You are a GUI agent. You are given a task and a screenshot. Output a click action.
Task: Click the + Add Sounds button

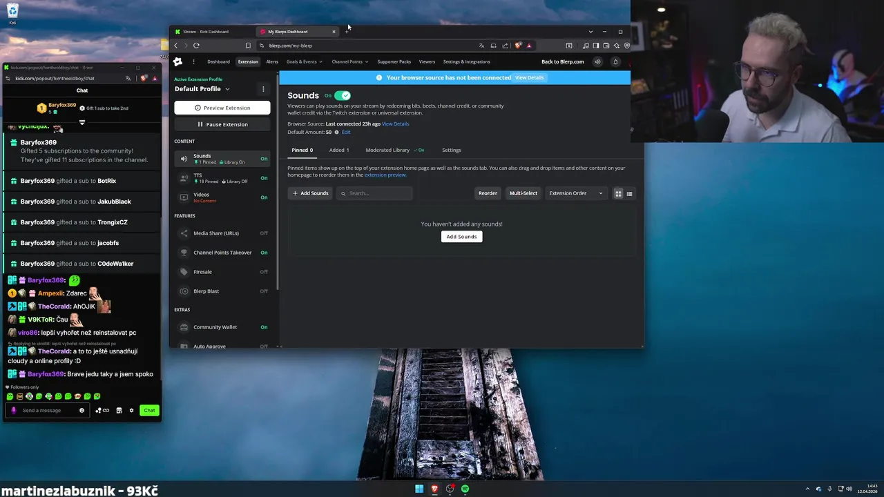[310, 193]
